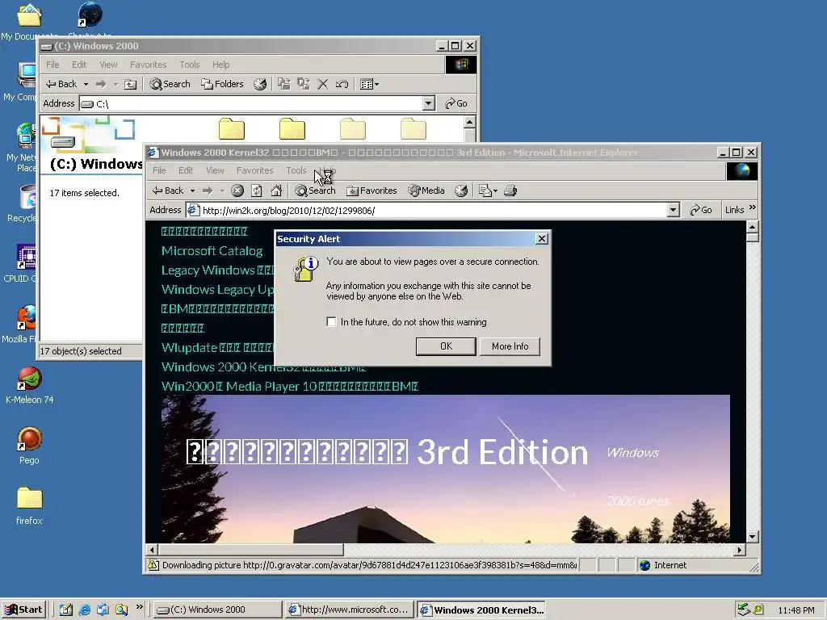Open Help menu in C: Windows 2000 window
The image size is (827, 620).
(x=221, y=65)
